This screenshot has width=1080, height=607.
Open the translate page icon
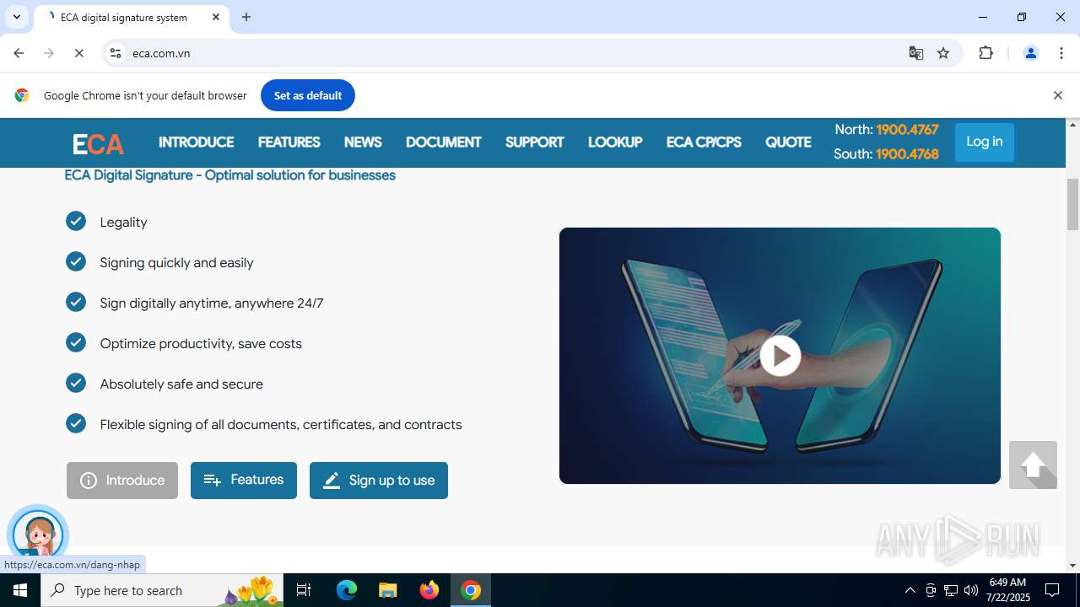(916, 53)
